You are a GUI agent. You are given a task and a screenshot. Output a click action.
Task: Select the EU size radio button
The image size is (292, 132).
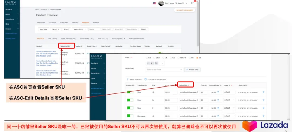(147, 58)
